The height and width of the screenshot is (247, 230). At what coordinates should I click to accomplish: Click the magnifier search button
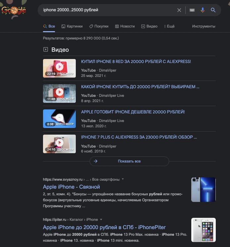(x=213, y=10)
